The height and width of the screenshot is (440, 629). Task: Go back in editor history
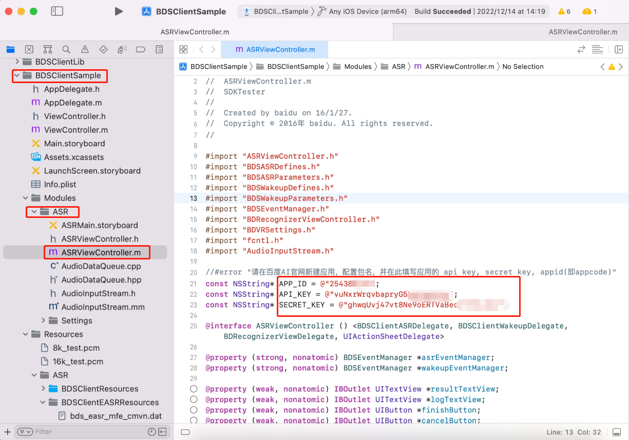pyautogui.click(x=201, y=49)
